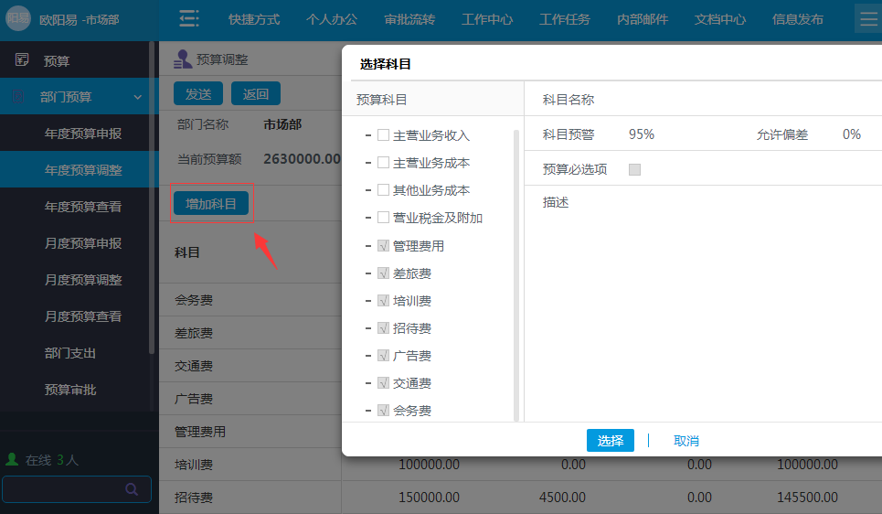Check the 主营业务成本 checkbox
Image resolution: width=882 pixels, height=514 pixels.
click(383, 163)
